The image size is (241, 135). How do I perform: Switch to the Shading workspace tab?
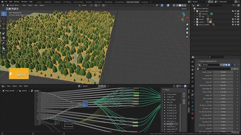point(89,2)
